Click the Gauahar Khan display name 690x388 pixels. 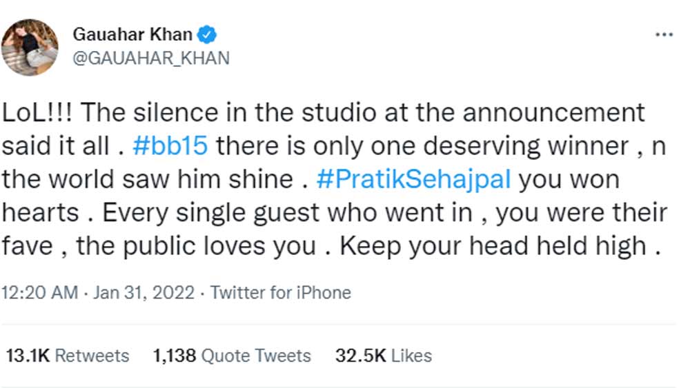pyautogui.click(x=132, y=34)
